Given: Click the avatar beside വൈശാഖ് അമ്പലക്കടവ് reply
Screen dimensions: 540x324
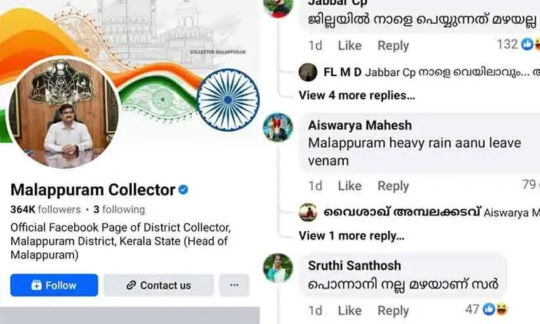Looking at the screenshot, I should point(308,213).
